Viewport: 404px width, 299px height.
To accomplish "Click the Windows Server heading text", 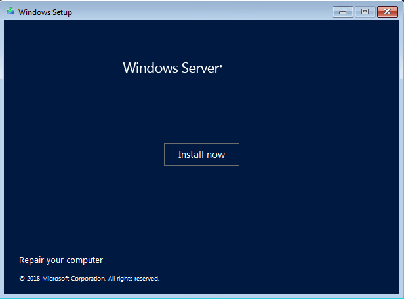I will click(172, 68).
